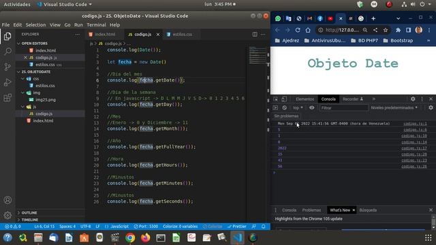The image size is (436, 245).
Task: Open the Explorer panel more options
Action: point(77,34)
